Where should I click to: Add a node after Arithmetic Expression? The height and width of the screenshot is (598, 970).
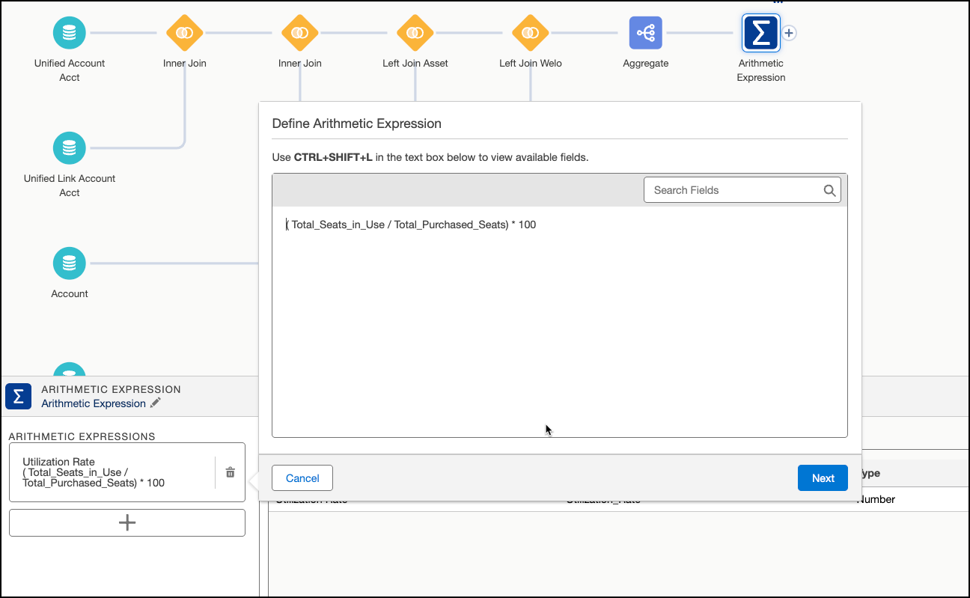pyautogui.click(x=789, y=33)
